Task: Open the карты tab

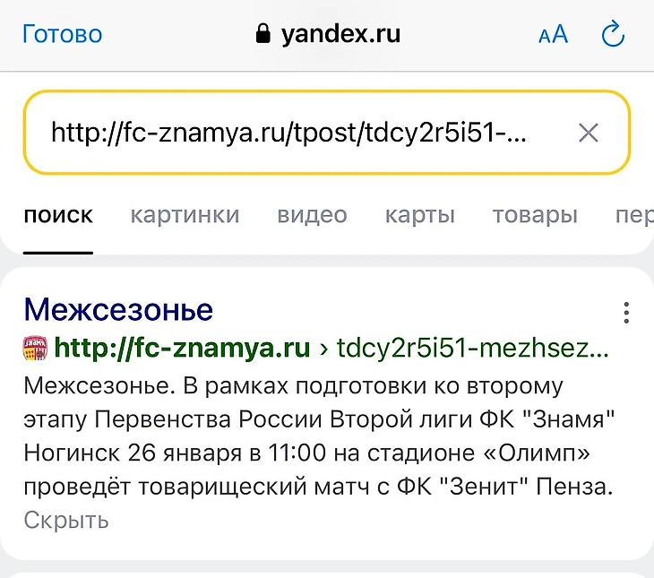Action: [420, 215]
